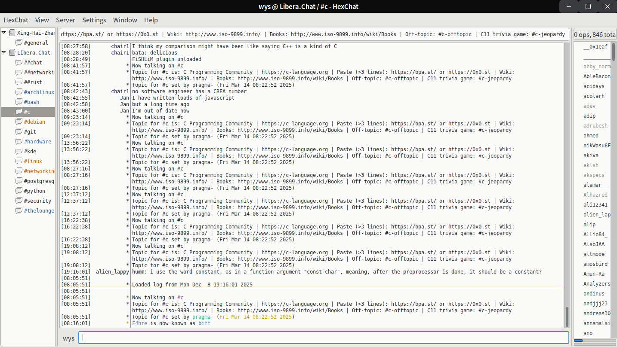Switch to the #linux channel
The height and width of the screenshot is (347, 617).
33,161
